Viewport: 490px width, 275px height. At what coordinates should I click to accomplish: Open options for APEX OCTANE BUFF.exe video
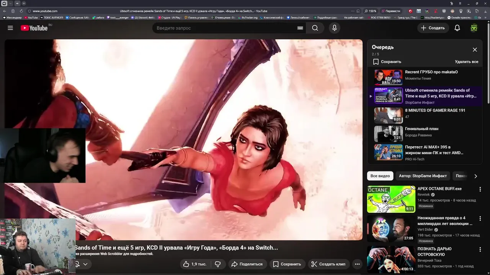pyautogui.click(x=480, y=189)
